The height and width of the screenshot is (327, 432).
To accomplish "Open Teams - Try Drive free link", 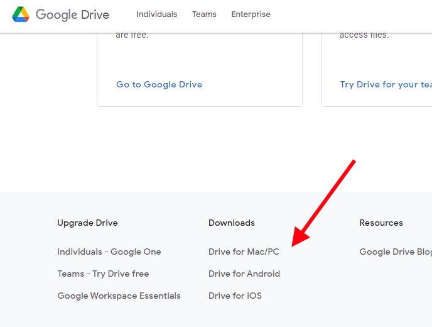I will 103,274.
